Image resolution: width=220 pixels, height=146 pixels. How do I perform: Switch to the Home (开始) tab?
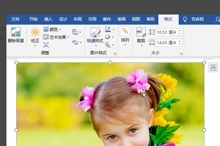coord(34,19)
